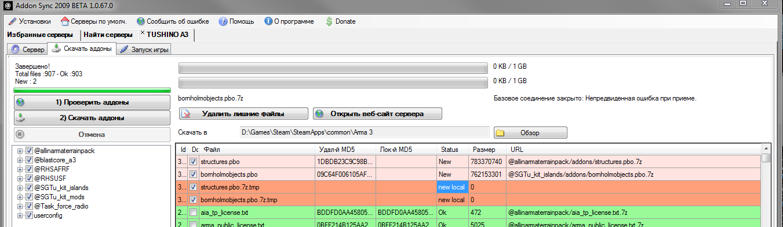Click the info icon for О программе
The height and width of the screenshot is (227, 783).
click(268, 21)
